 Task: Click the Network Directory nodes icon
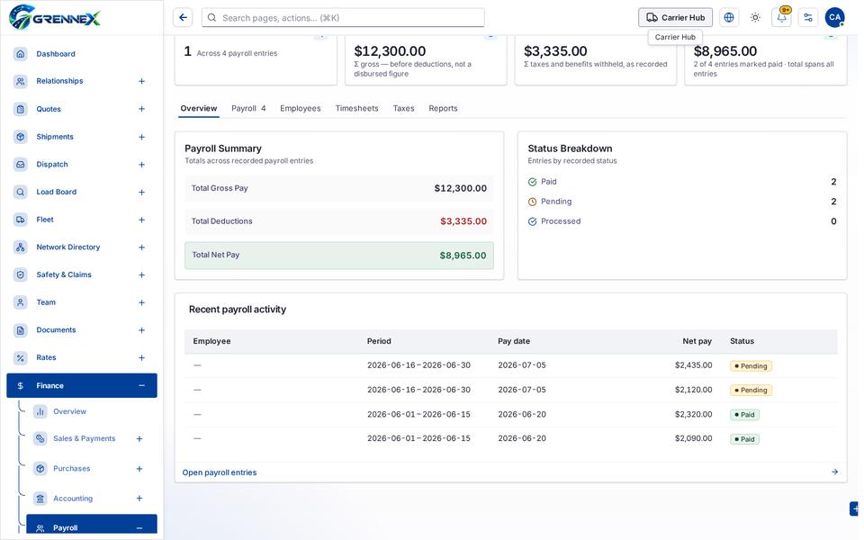coord(21,247)
